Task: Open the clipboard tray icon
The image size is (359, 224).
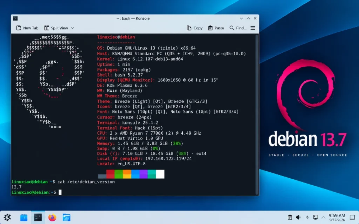Action: [290, 217]
